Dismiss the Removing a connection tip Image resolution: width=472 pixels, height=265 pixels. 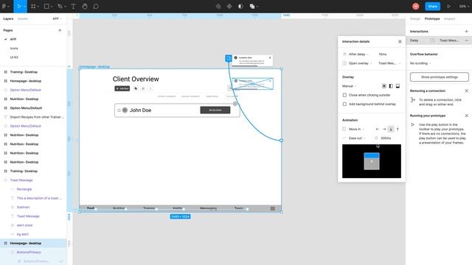point(466,91)
